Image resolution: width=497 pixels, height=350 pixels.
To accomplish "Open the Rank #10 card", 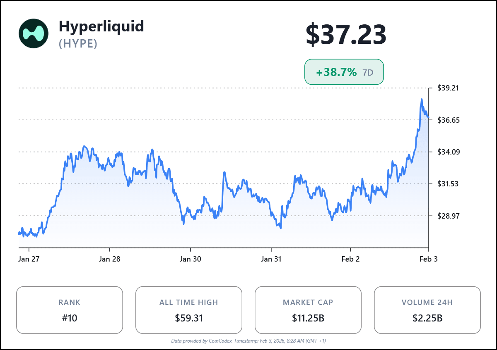I will 70,310.
